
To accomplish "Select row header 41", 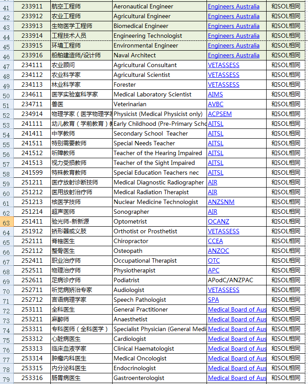I will tap(7, 7).
